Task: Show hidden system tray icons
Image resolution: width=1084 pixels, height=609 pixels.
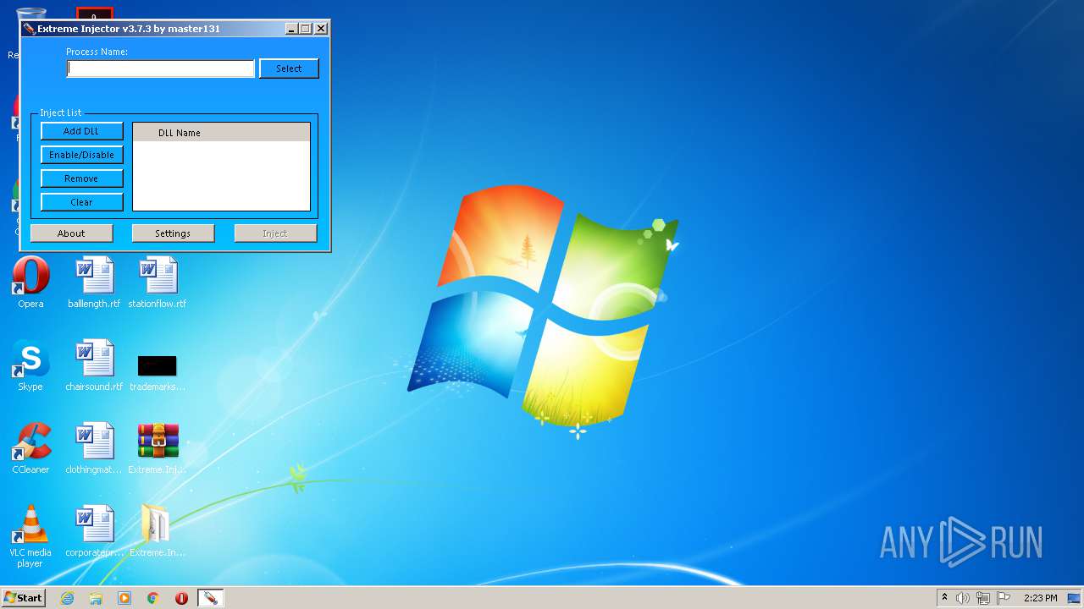Action: (944, 598)
